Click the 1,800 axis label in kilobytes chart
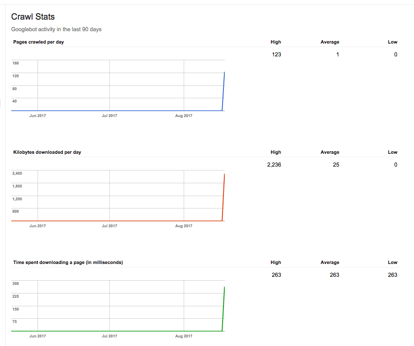 [17, 186]
